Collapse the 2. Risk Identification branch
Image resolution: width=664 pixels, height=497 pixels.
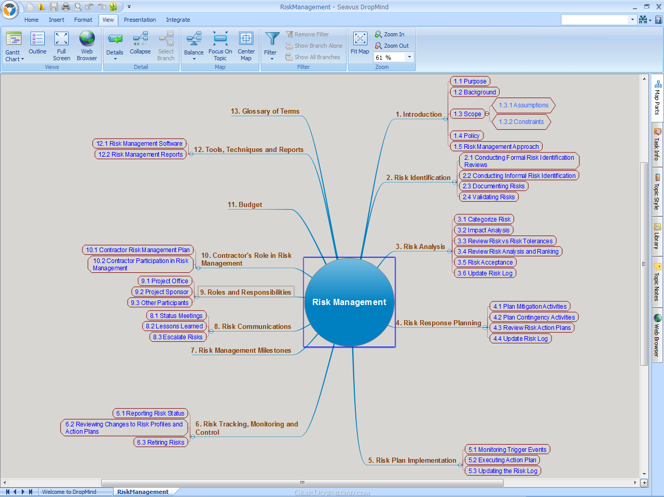point(454,182)
